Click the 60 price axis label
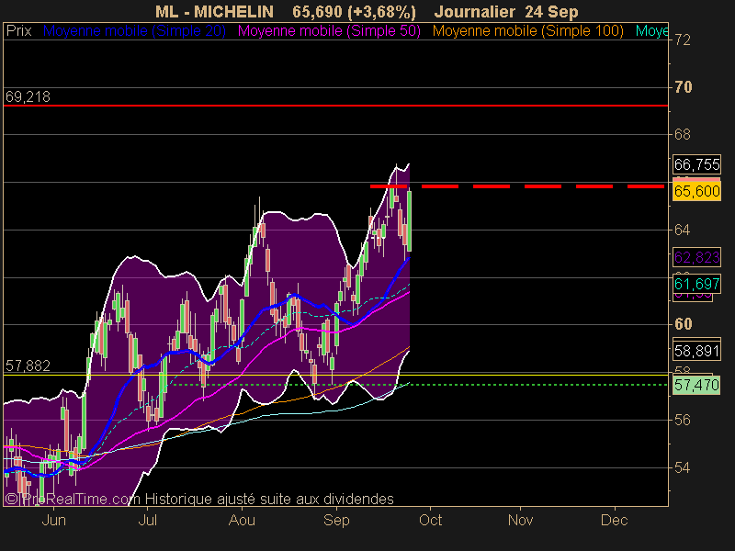The width and height of the screenshot is (735, 551). (683, 324)
